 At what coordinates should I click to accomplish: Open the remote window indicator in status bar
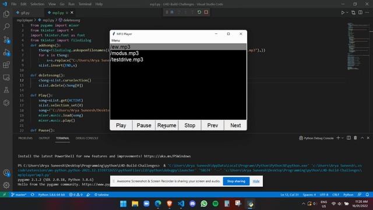(x=4, y=194)
